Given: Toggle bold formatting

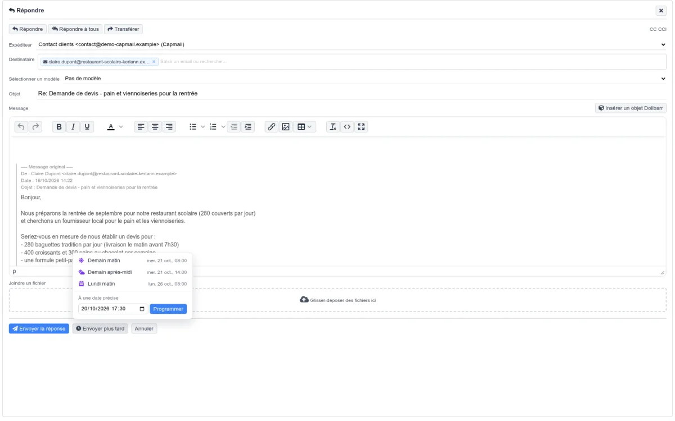Looking at the screenshot, I should click(x=60, y=127).
